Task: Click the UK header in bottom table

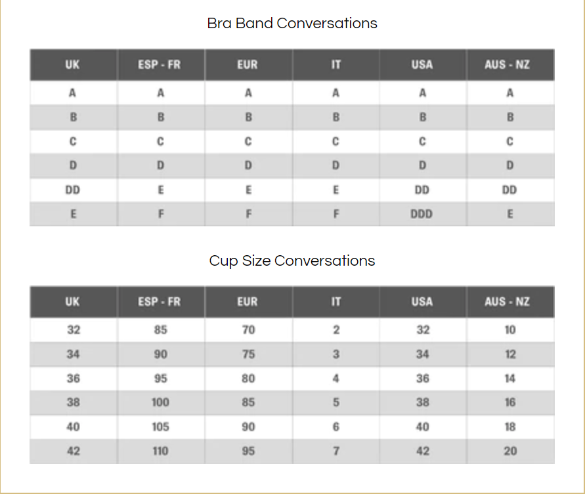Action: [x=73, y=302]
